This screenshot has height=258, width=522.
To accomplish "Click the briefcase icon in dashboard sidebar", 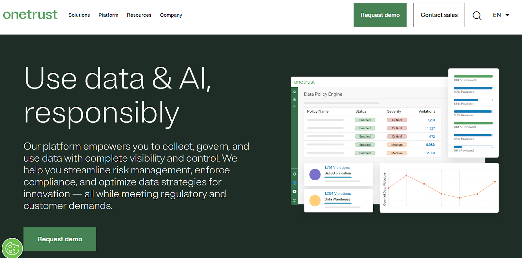I will 294,107.
